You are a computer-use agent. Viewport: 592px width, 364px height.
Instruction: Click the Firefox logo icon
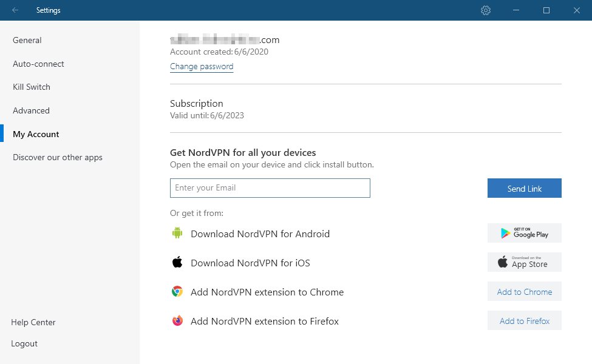(177, 320)
